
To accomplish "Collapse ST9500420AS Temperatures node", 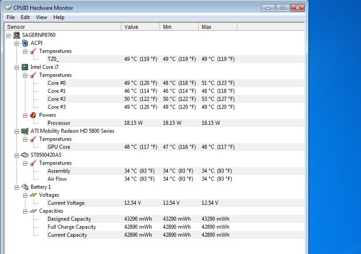I will (25, 164).
